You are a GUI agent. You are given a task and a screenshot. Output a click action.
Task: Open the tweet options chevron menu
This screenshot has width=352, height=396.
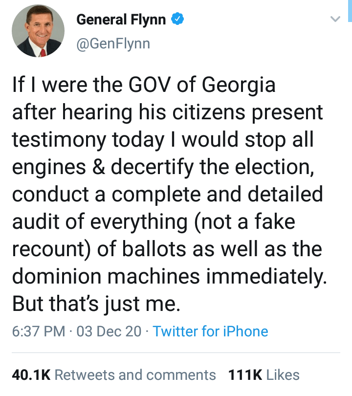coord(335,20)
